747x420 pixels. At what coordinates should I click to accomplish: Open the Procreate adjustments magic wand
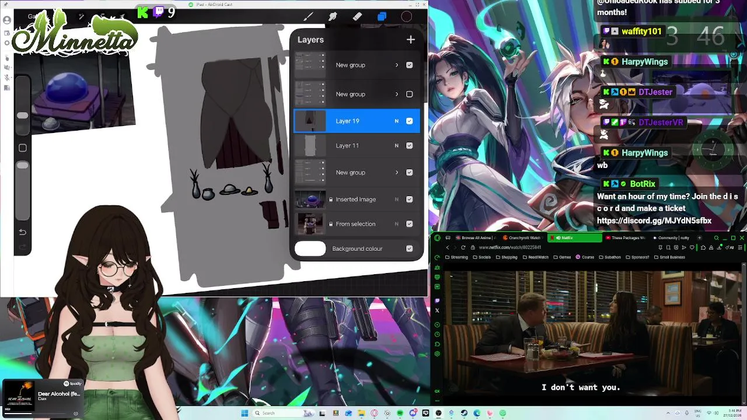tap(81, 17)
